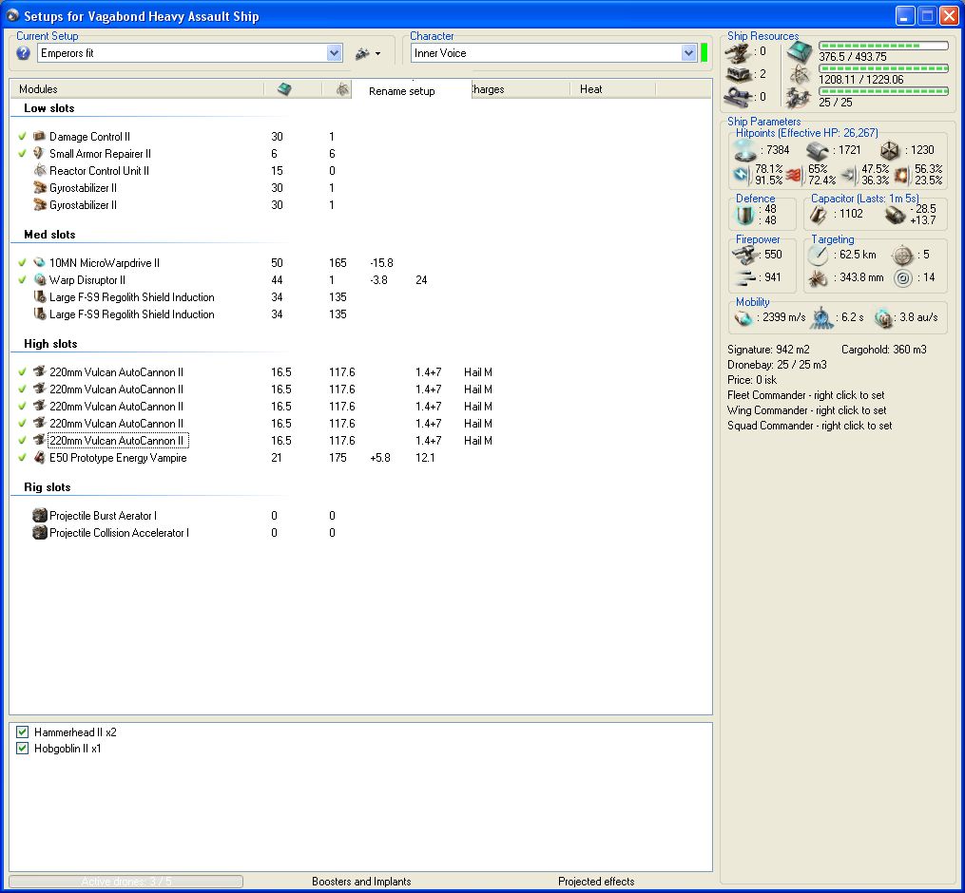Click the warp speed icon under Mobility
The image size is (965, 893).
883,317
